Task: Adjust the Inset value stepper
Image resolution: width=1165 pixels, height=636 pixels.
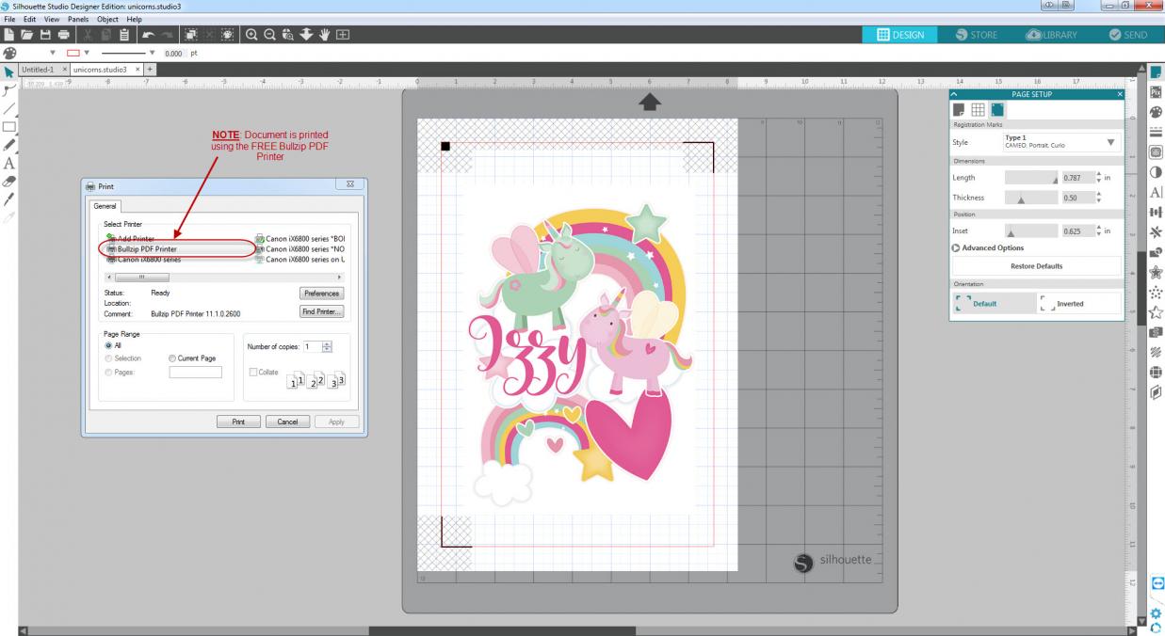Action: [1098, 231]
